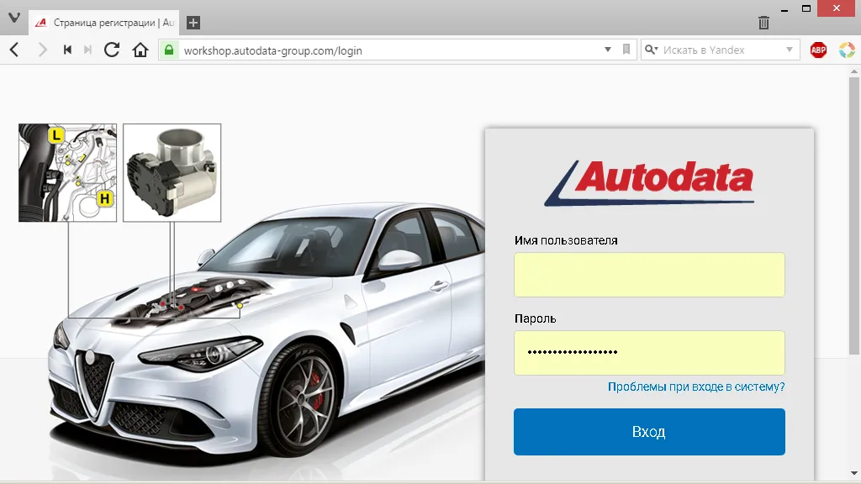The height and width of the screenshot is (484, 861).
Task: Click the scroll down arrow
Action: (854, 473)
